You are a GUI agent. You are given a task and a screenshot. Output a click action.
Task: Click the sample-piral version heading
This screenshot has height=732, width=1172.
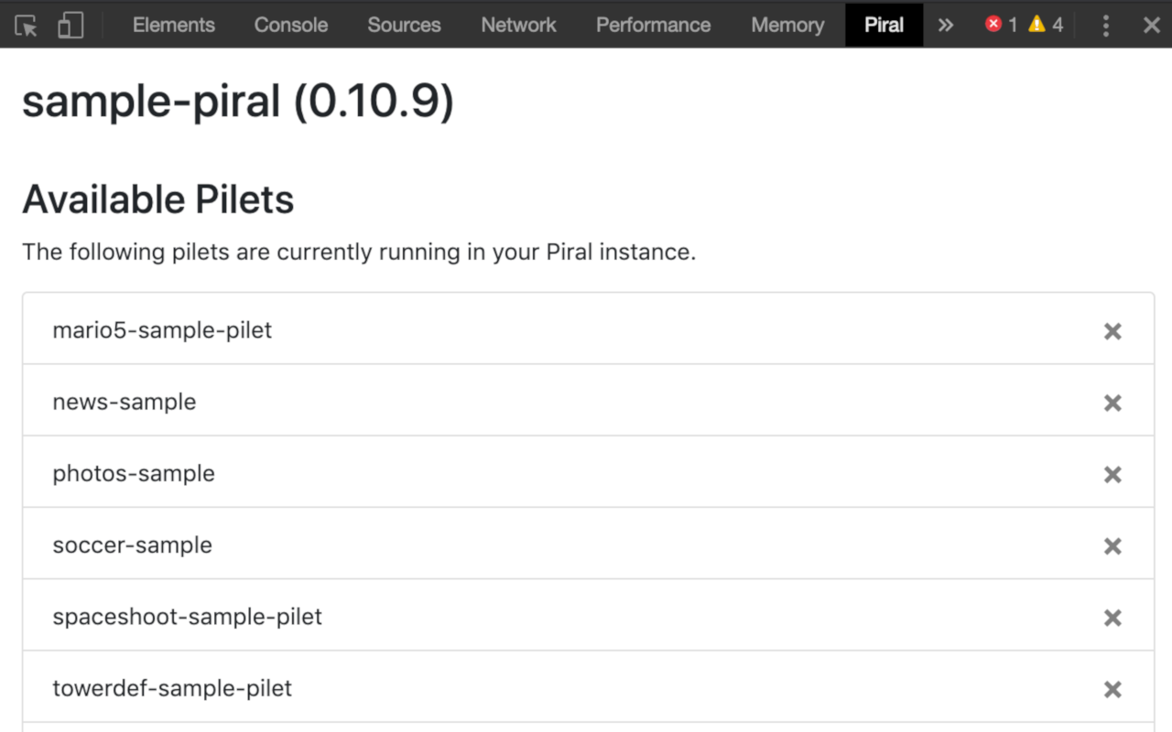[x=237, y=101]
